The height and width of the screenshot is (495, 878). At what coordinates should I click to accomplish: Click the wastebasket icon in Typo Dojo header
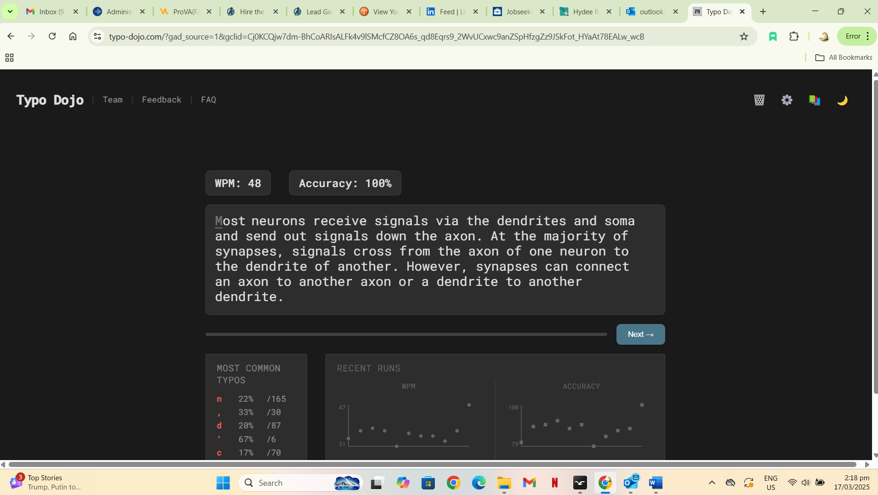759,100
